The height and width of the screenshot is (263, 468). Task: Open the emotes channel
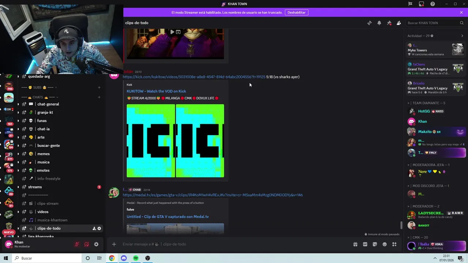[61, 170]
